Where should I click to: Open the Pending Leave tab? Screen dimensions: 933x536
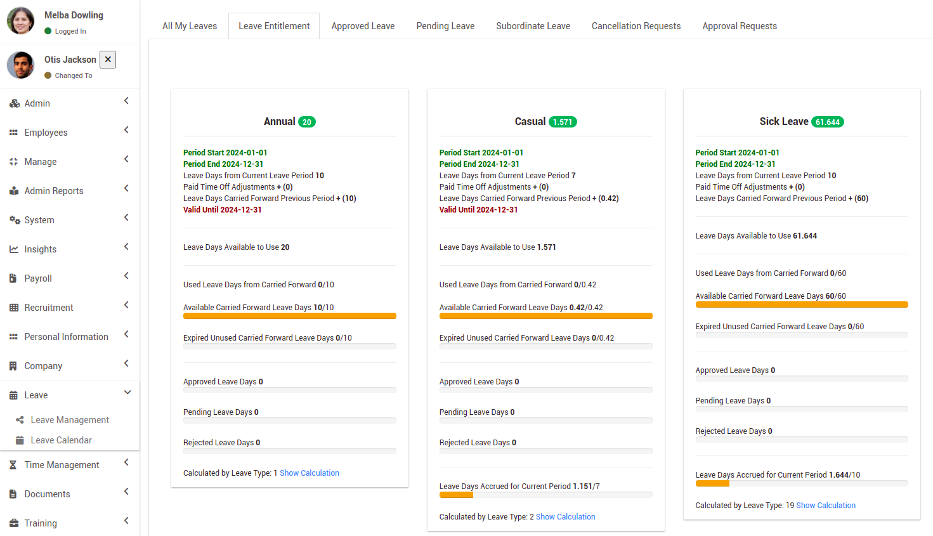click(445, 26)
